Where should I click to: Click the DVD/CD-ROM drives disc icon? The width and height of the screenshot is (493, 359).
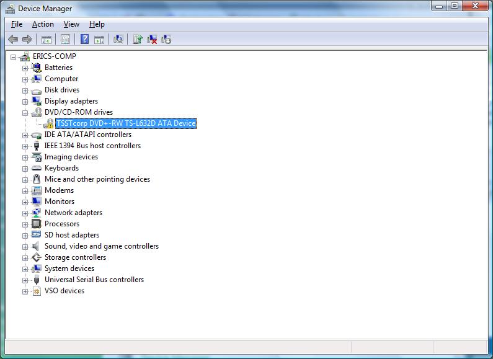pyautogui.click(x=37, y=112)
